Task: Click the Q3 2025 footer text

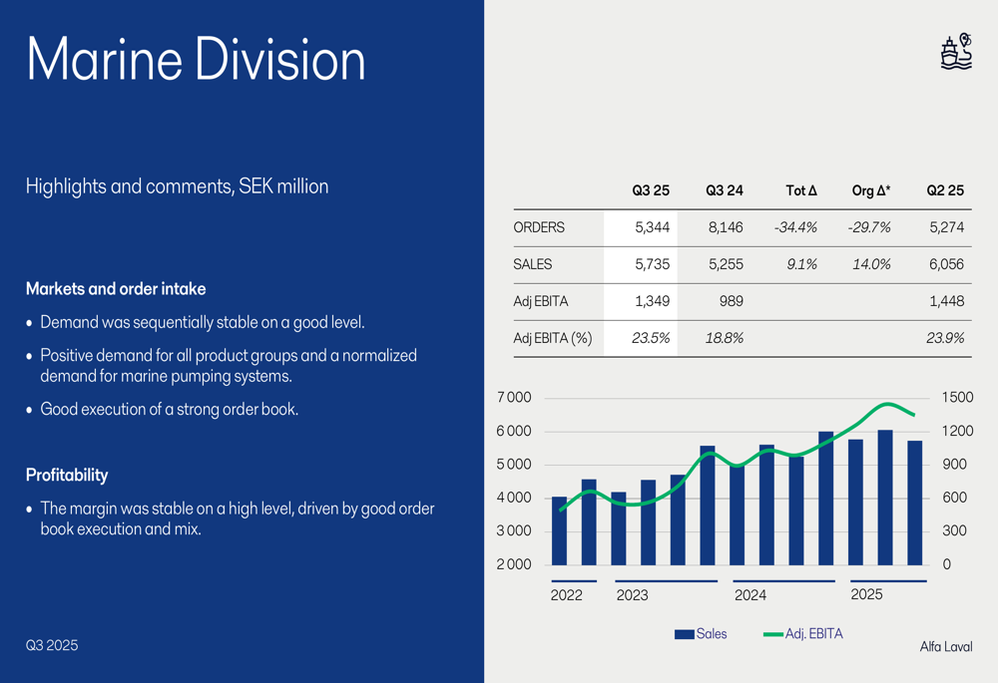Action: pos(52,645)
